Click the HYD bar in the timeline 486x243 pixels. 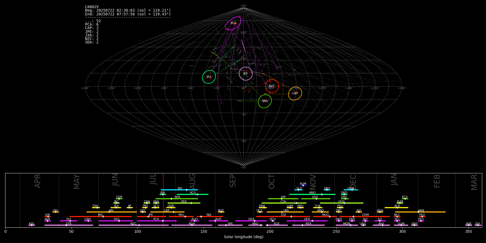(x=342, y=203)
